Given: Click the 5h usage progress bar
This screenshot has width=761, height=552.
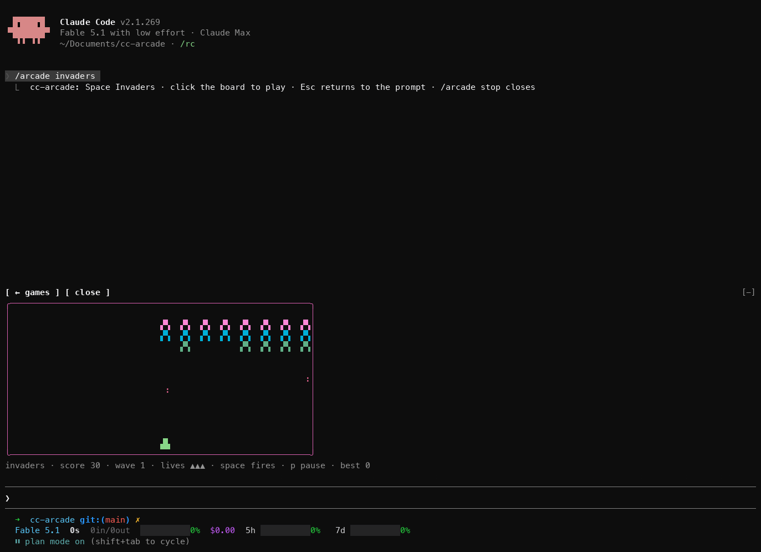Looking at the screenshot, I should (285, 530).
